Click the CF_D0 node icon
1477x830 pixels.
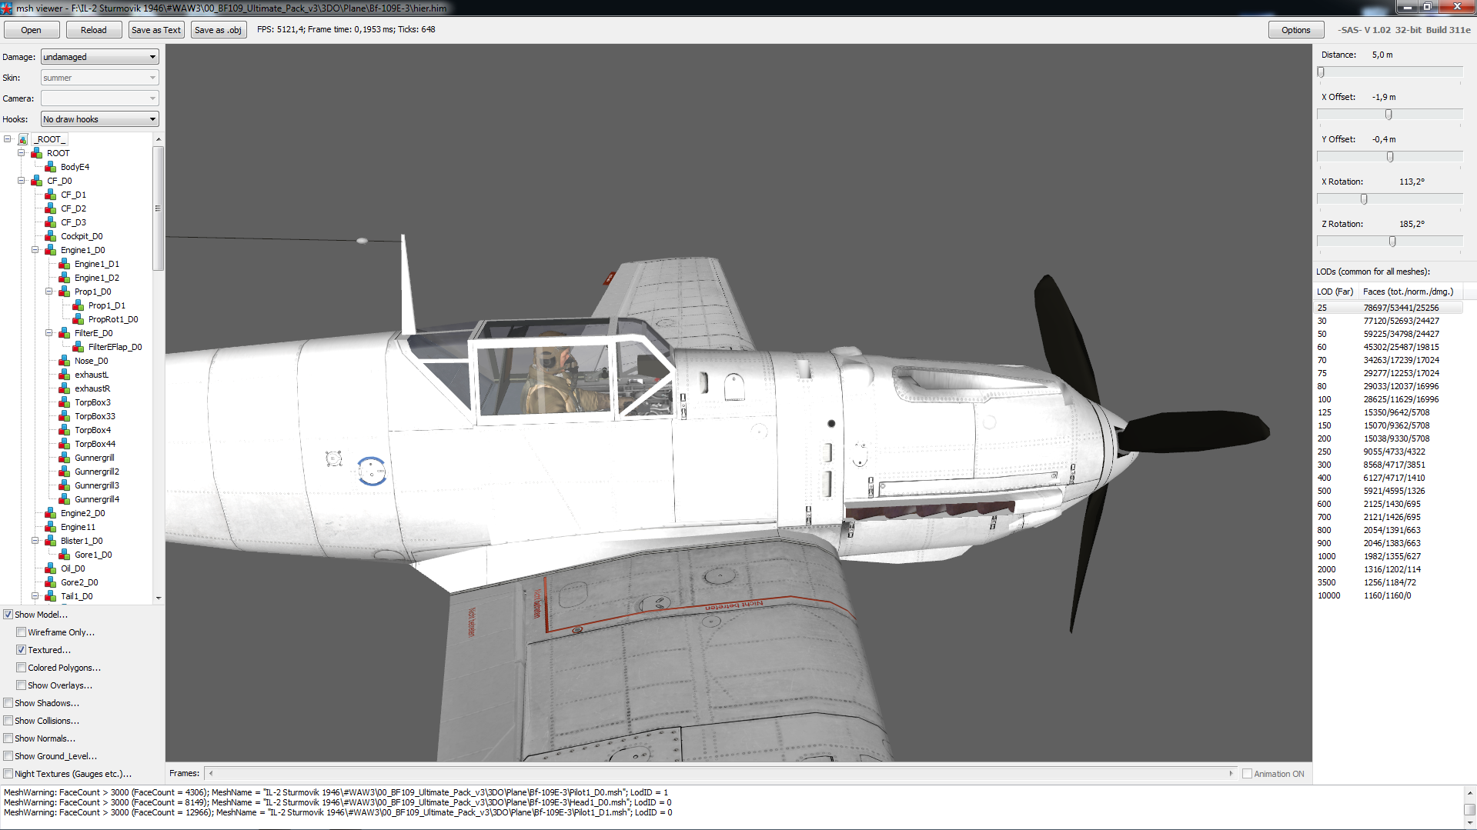[x=36, y=181]
